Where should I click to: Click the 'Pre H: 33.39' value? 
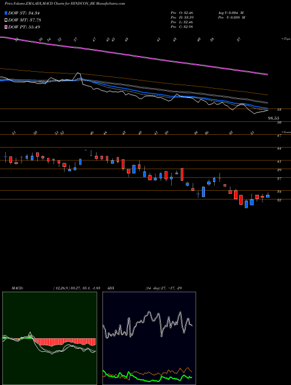click(x=182, y=17)
